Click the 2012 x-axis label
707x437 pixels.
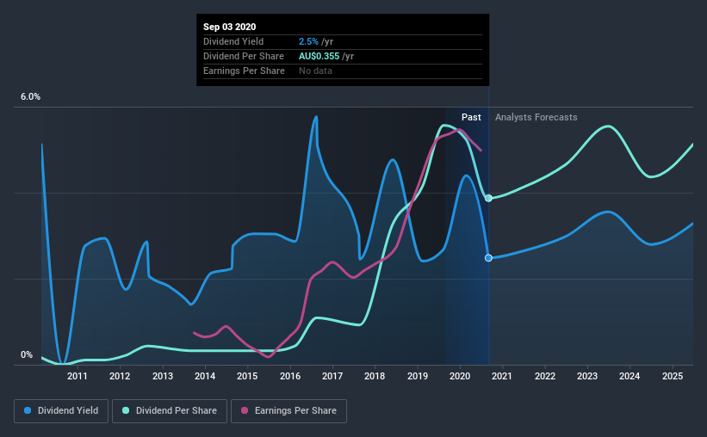pos(120,376)
